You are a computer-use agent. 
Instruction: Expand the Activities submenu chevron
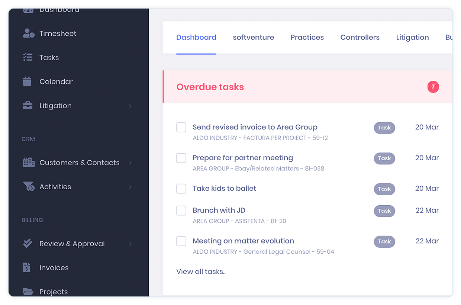[130, 187]
